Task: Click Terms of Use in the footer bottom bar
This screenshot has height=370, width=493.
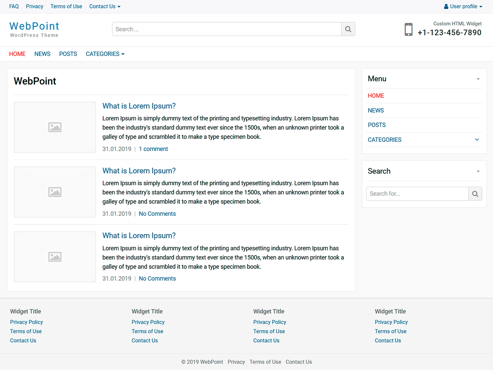Action: 265,362
